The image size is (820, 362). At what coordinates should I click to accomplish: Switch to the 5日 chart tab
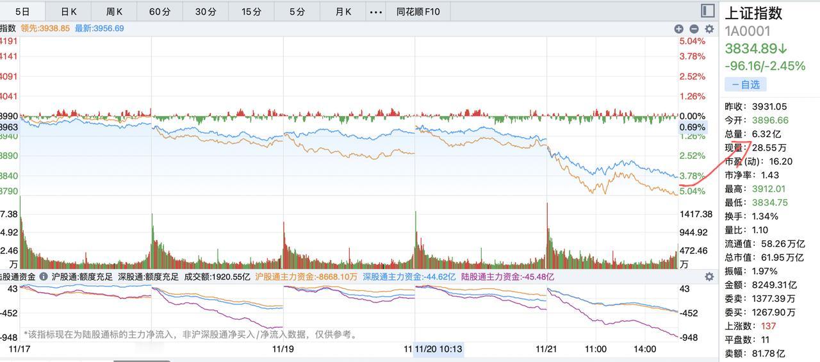[x=22, y=12]
